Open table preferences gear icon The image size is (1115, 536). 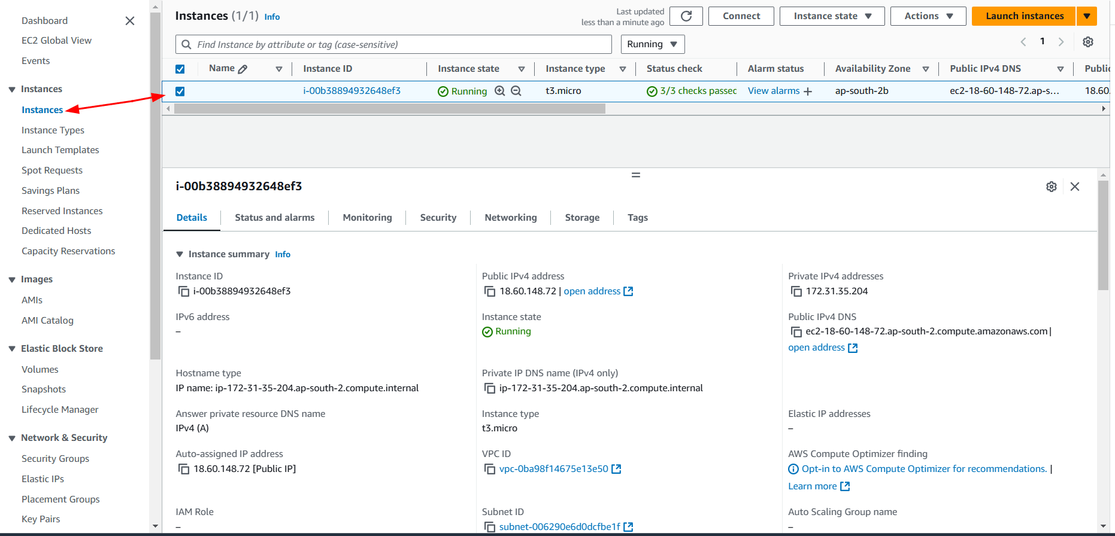(x=1088, y=42)
